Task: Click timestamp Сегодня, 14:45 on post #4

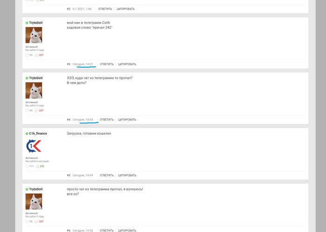Action: click(x=83, y=120)
